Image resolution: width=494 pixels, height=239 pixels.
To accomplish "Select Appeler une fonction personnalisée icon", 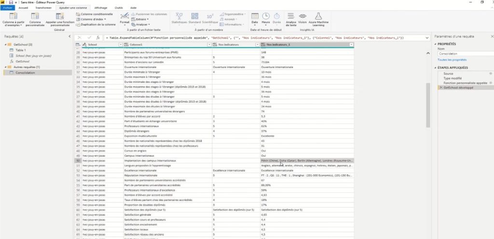I will click(x=60, y=16).
